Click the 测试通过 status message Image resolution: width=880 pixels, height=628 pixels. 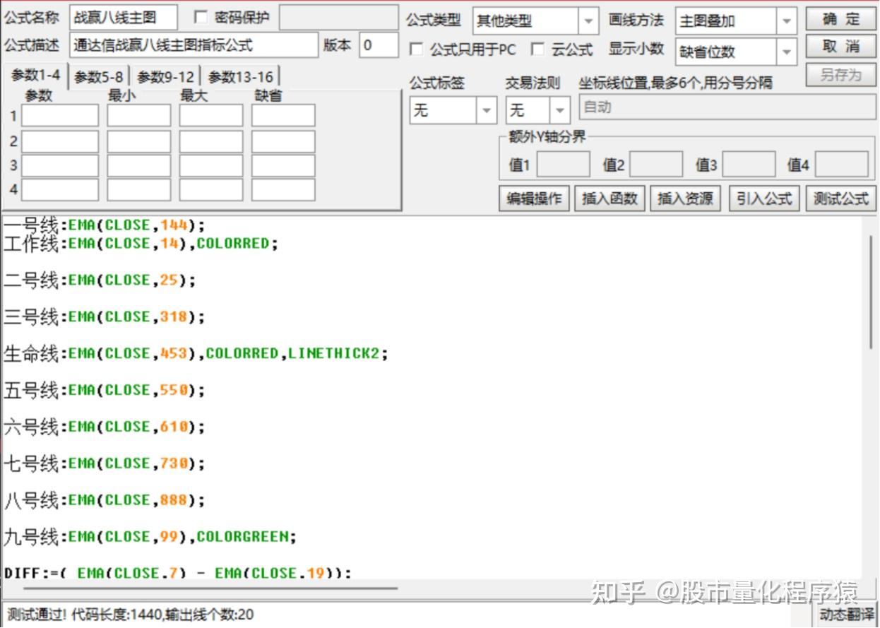point(131,615)
